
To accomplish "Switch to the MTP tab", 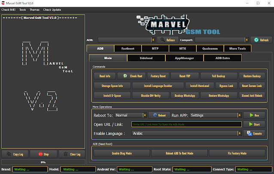I will coord(155,48).
